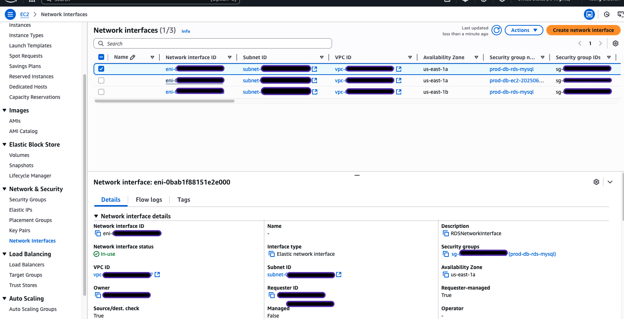
Task: Switch to the Flow logs tab
Action: [x=149, y=200]
